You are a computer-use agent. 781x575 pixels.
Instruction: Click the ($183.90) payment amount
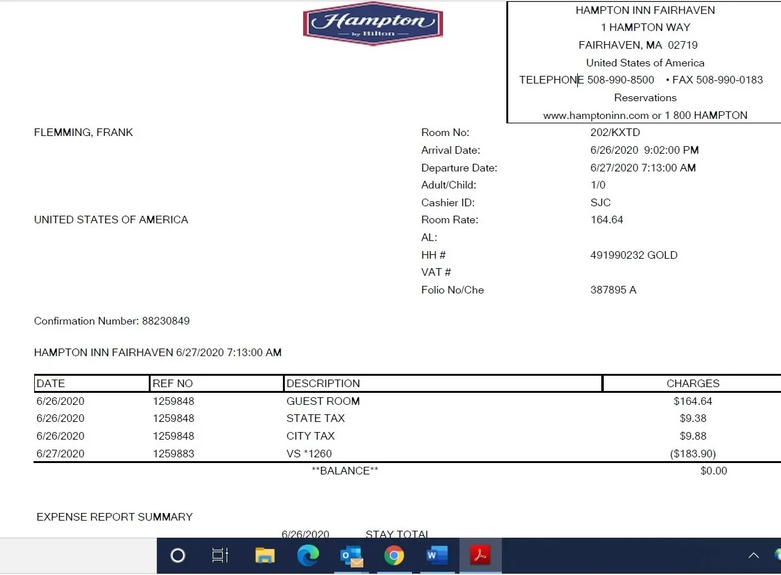pos(693,454)
